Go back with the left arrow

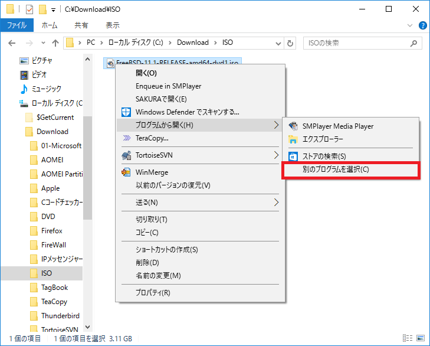[x=12, y=43]
